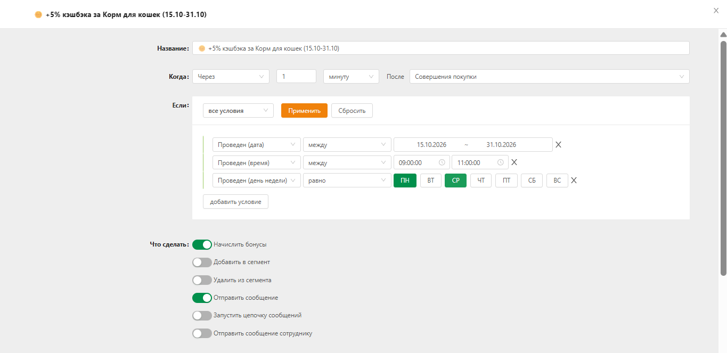727x353 pixels.
Task: Remove the "Проведен (день недели)" condition row
Action: [x=574, y=180]
